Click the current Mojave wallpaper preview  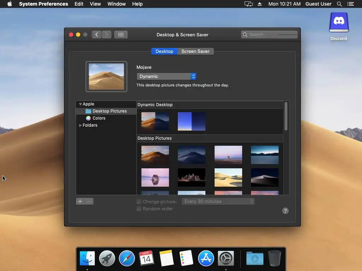[106, 77]
